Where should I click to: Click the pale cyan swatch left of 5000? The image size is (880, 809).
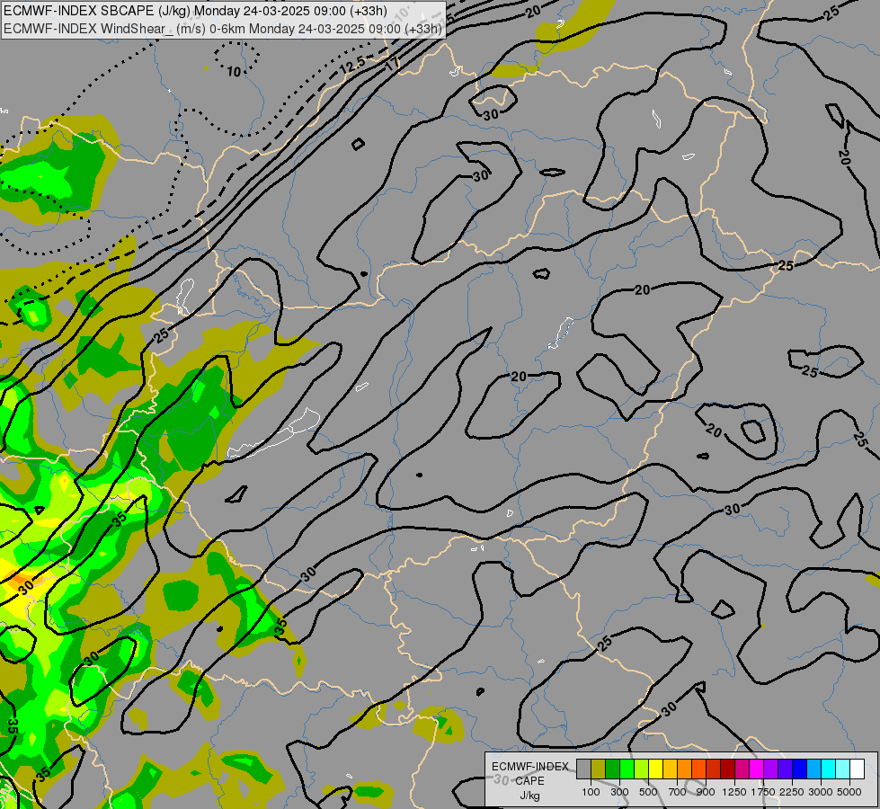click(x=843, y=769)
